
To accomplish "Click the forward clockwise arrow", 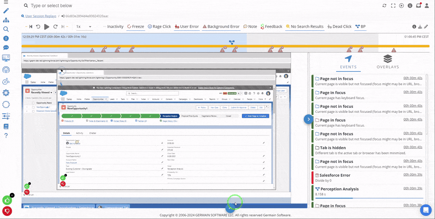I will (55, 26).
